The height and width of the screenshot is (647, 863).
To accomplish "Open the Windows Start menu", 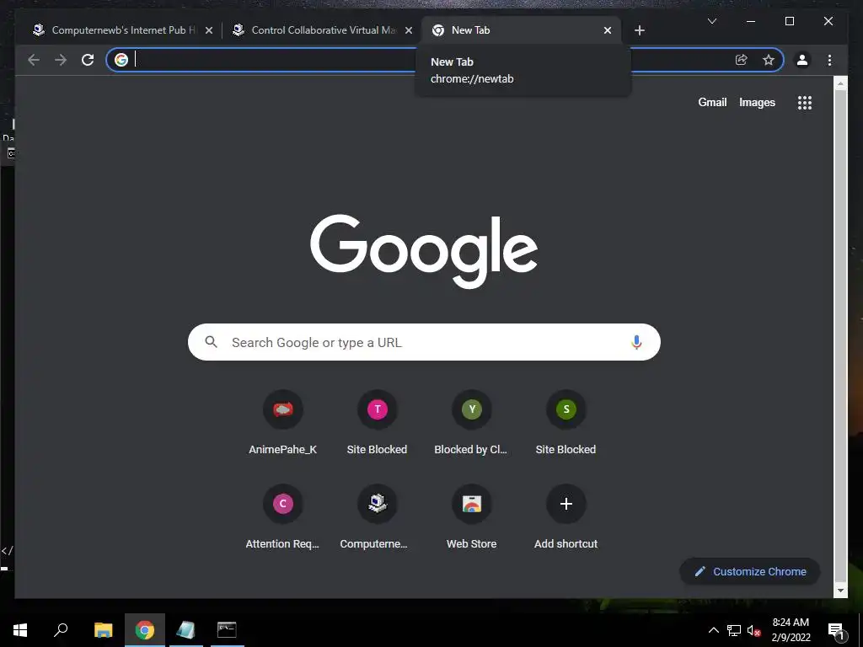I will (x=20, y=630).
